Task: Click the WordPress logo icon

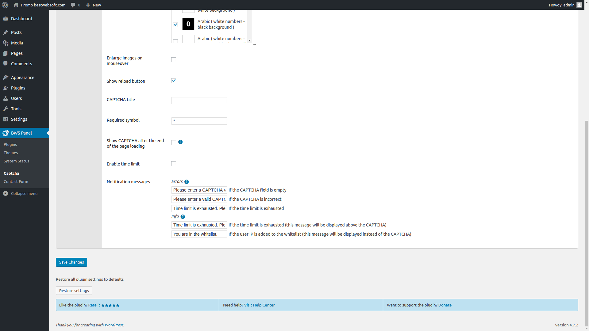Action: tap(5, 5)
